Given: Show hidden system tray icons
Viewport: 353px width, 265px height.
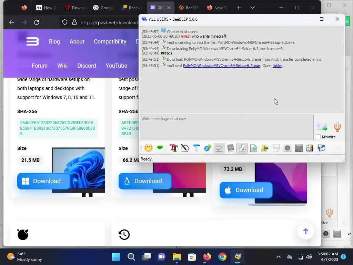Looking at the screenshot, I should (x=279, y=257).
